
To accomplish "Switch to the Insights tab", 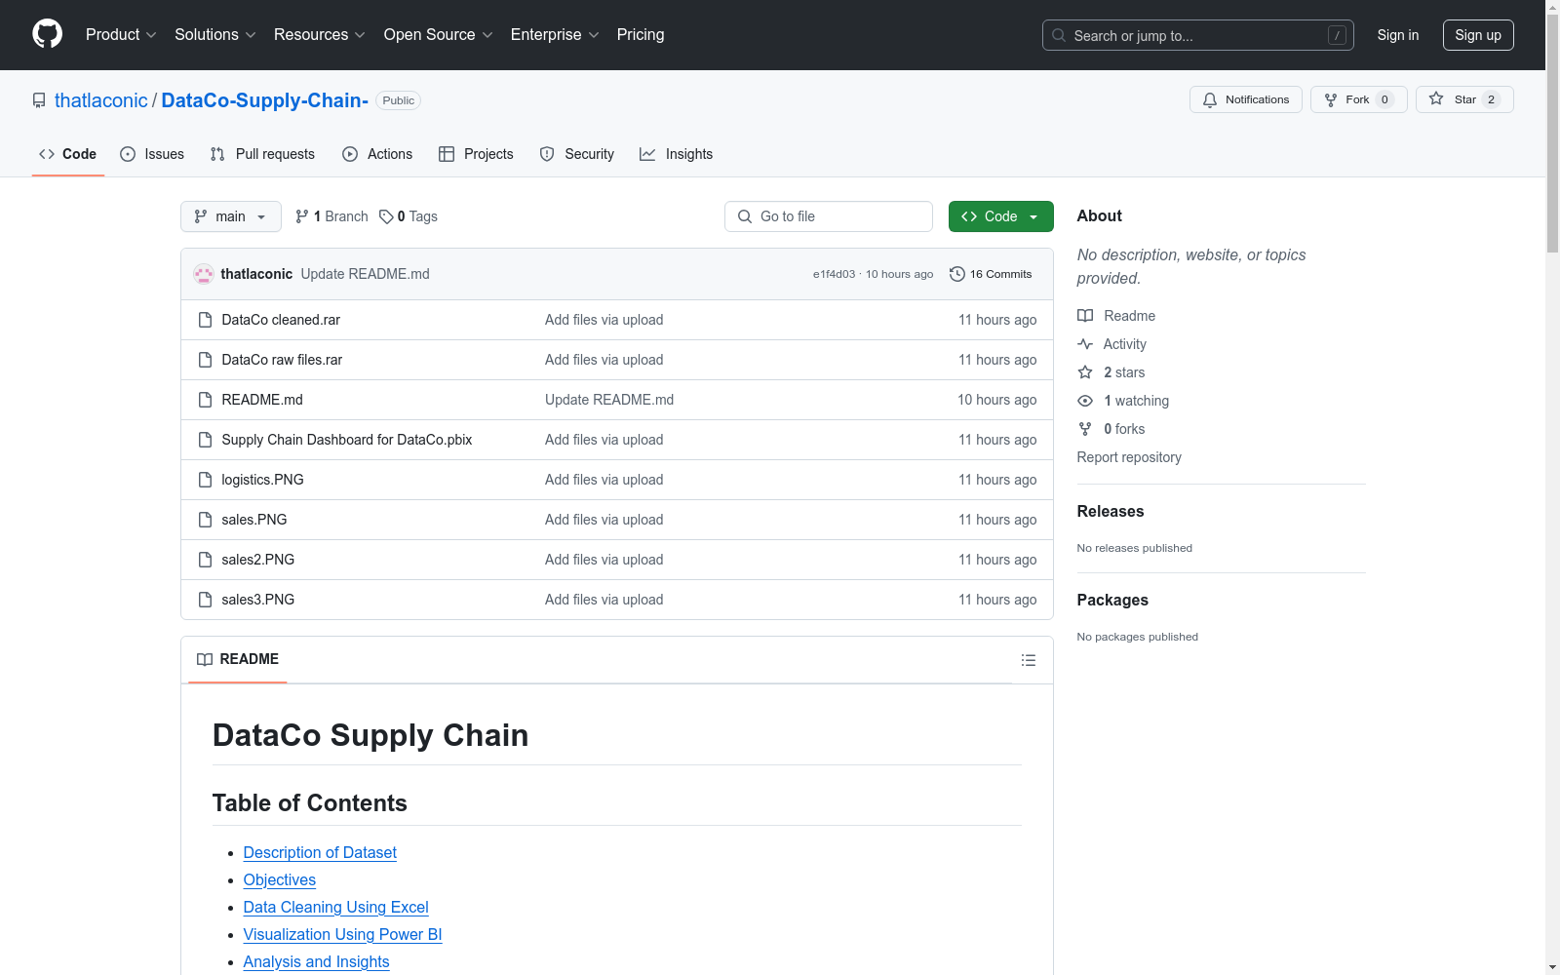I will pyautogui.click(x=677, y=154).
